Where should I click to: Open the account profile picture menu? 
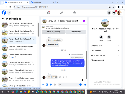[x=119, y=13]
